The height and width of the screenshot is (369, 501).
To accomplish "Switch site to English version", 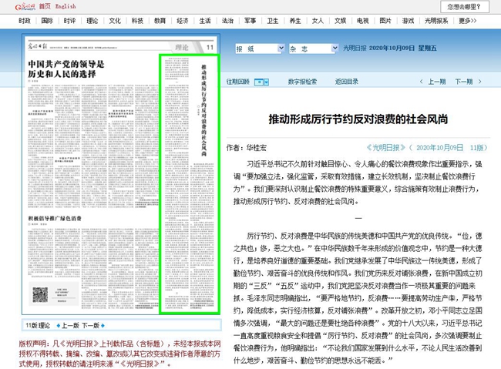I will (x=66, y=6).
